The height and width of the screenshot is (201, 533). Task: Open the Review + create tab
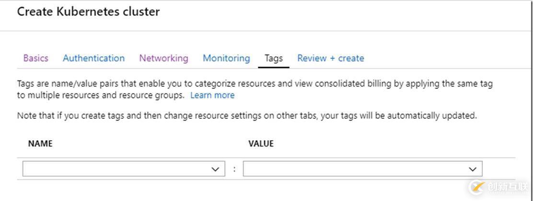[x=330, y=58]
